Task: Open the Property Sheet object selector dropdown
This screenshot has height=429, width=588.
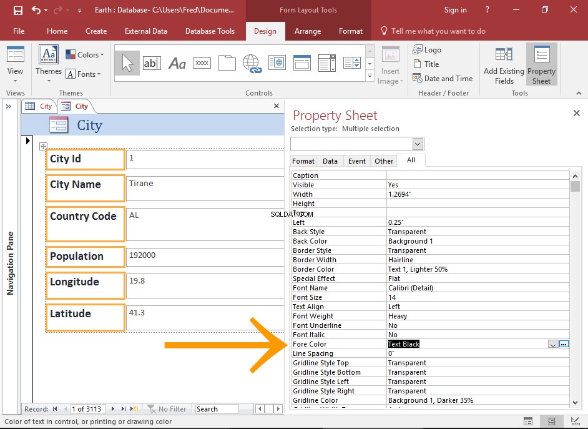Action: pyautogui.click(x=418, y=144)
